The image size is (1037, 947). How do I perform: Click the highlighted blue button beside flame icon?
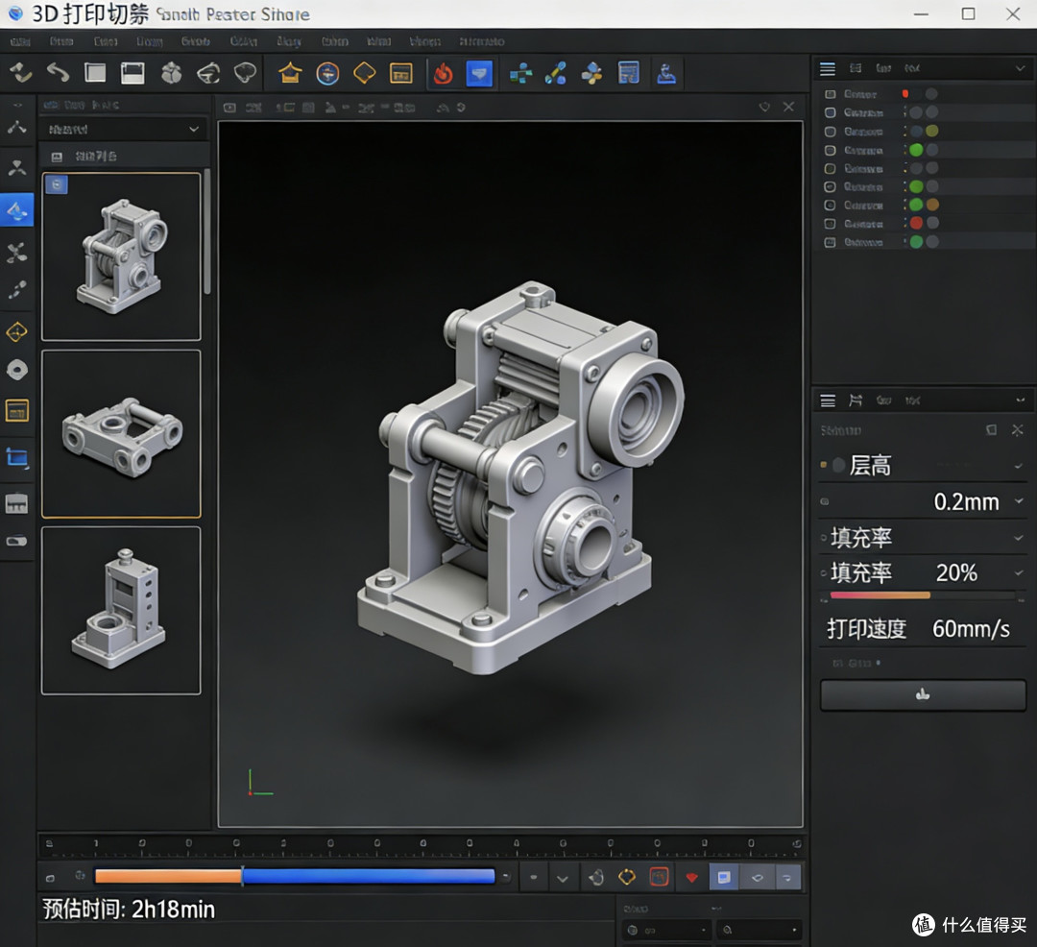pyautogui.click(x=479, y=73)
